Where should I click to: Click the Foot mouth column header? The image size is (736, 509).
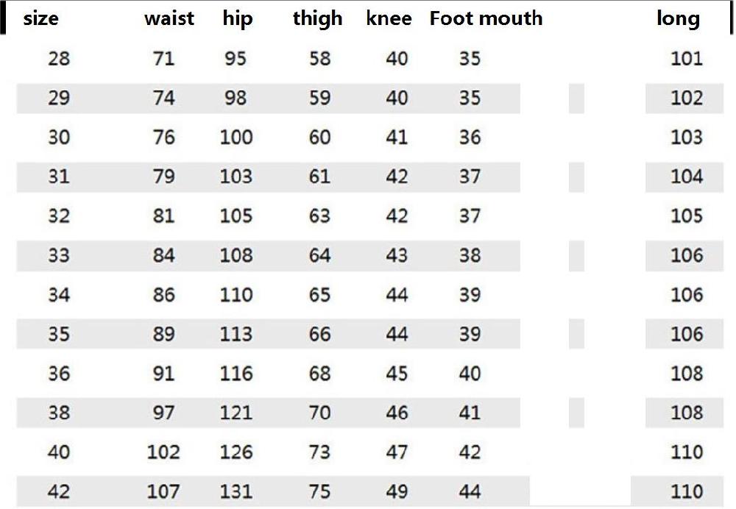[486, 18]
